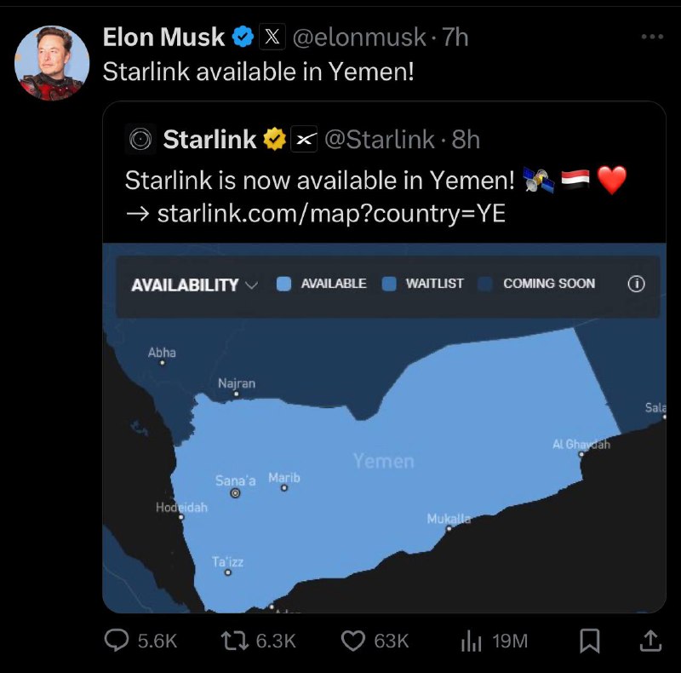Click the Coming Soon legend swatch

[484, 284]
